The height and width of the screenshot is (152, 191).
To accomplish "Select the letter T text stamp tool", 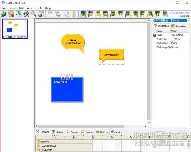I will pyautogui.click(x=135, y=14).
